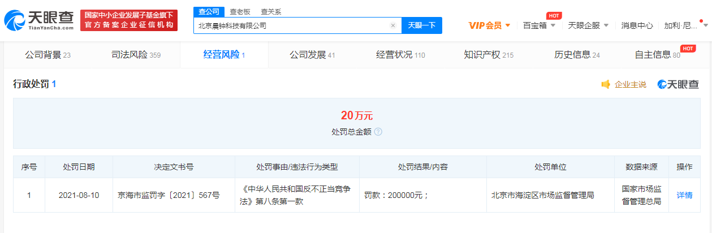
Task: Open the 公司背景 tab
Action: [48, 55]
